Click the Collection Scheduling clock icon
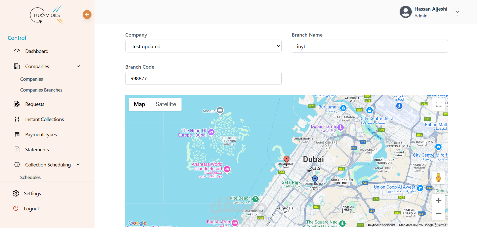The height and width of the screenshot is (228, 477). pos(17,165)
